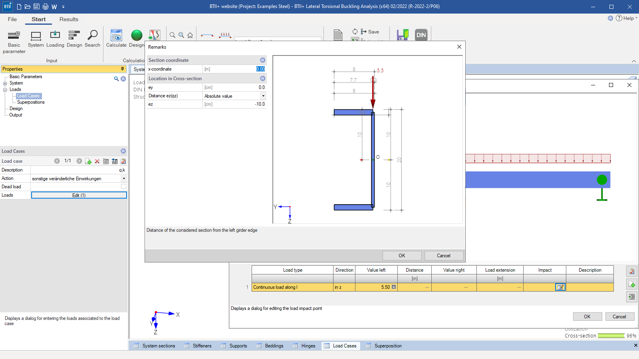Image resolution: width=639 pixels, height=359 pixels.
Task: Select Superpositions in Properties tree
Action: 31,103
